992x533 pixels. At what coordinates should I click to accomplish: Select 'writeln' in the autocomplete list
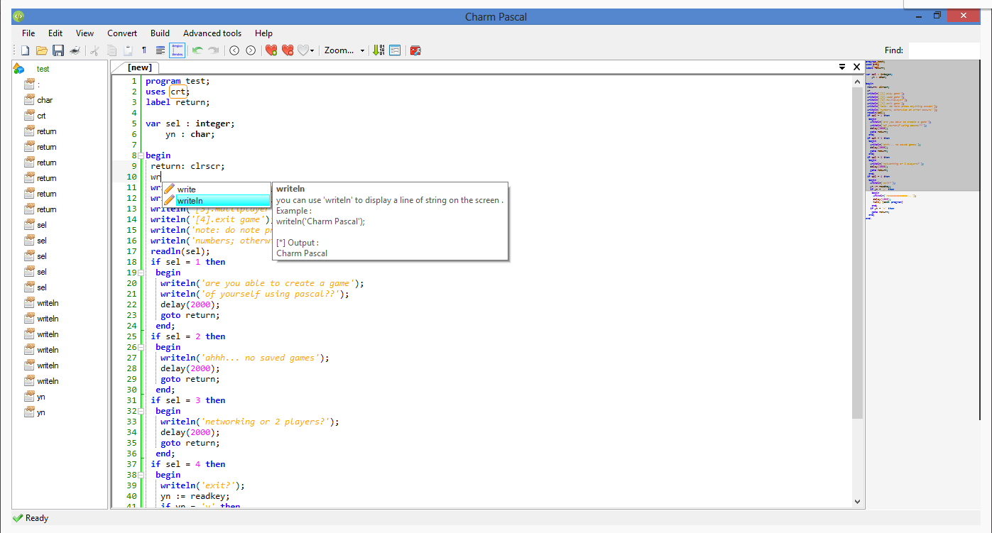click(x=217, y=201)
